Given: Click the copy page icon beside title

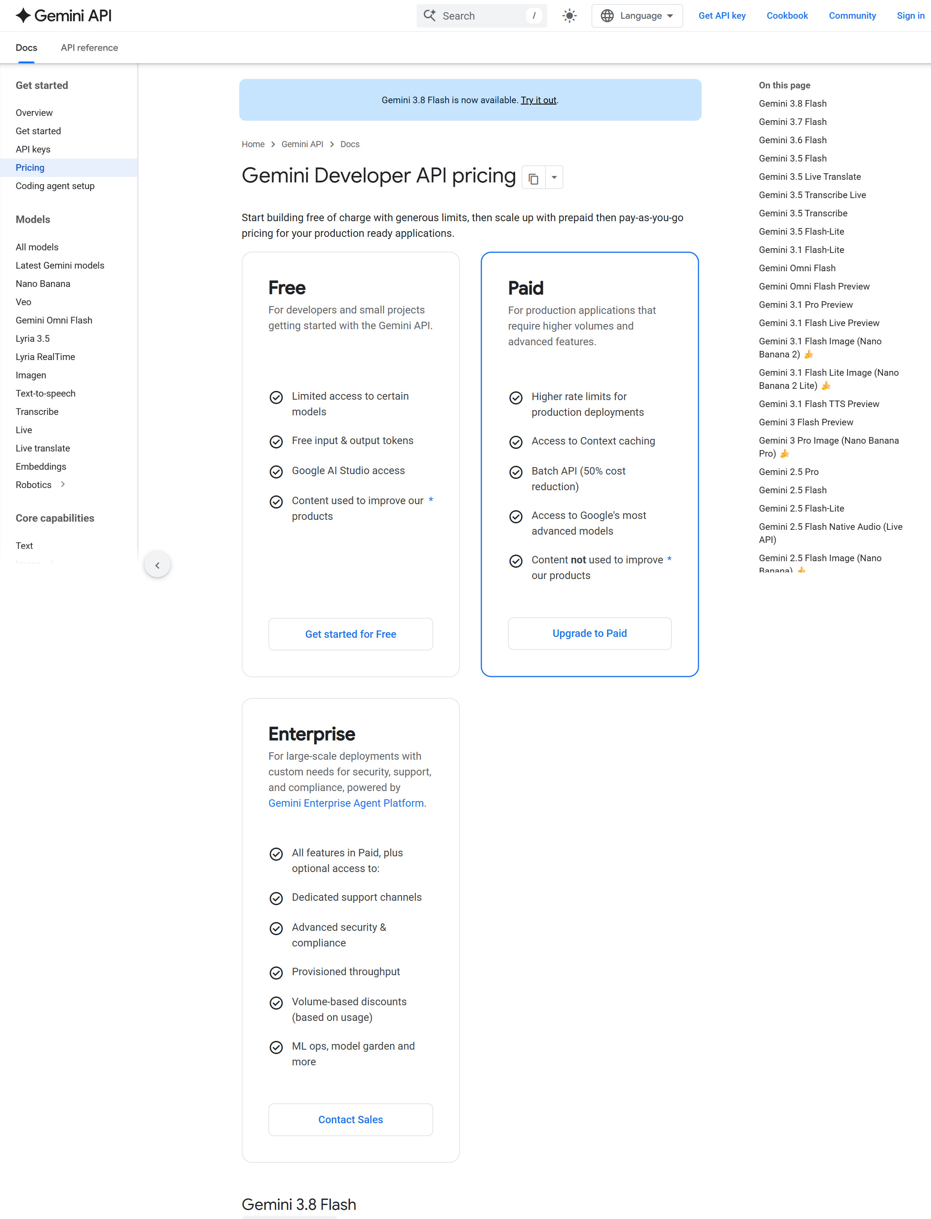Looking at the screenshot, I should [534, 178].
